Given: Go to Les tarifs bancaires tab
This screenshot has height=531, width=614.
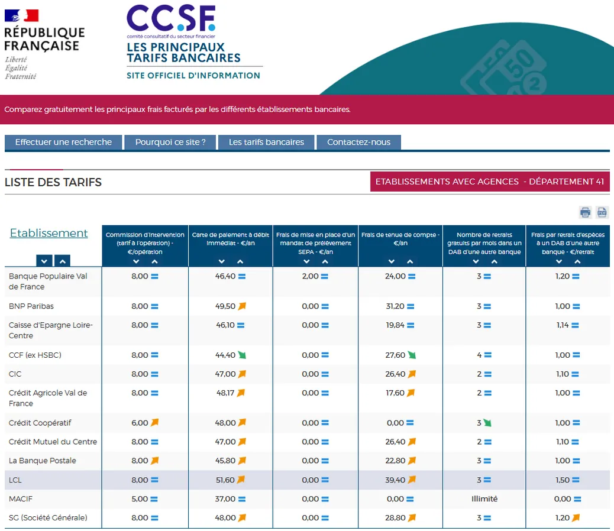Looking at the screenshot, I should (x=266, y=142).
